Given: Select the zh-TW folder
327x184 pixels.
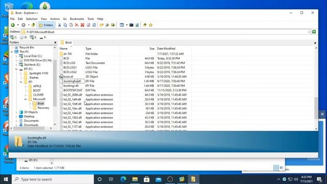Looking at the screenshot, I should pos(67,54).
